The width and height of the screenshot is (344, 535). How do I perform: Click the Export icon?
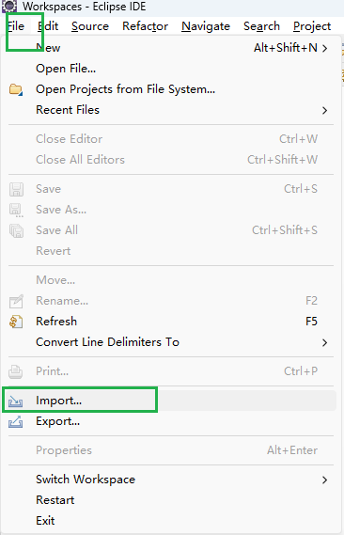coord(16,422)
